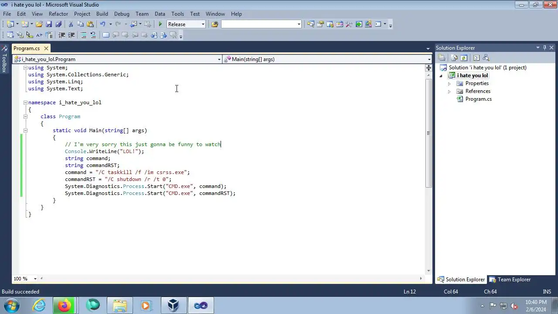
Task: Close the Program.cs tab
Action: pos(46,48)
